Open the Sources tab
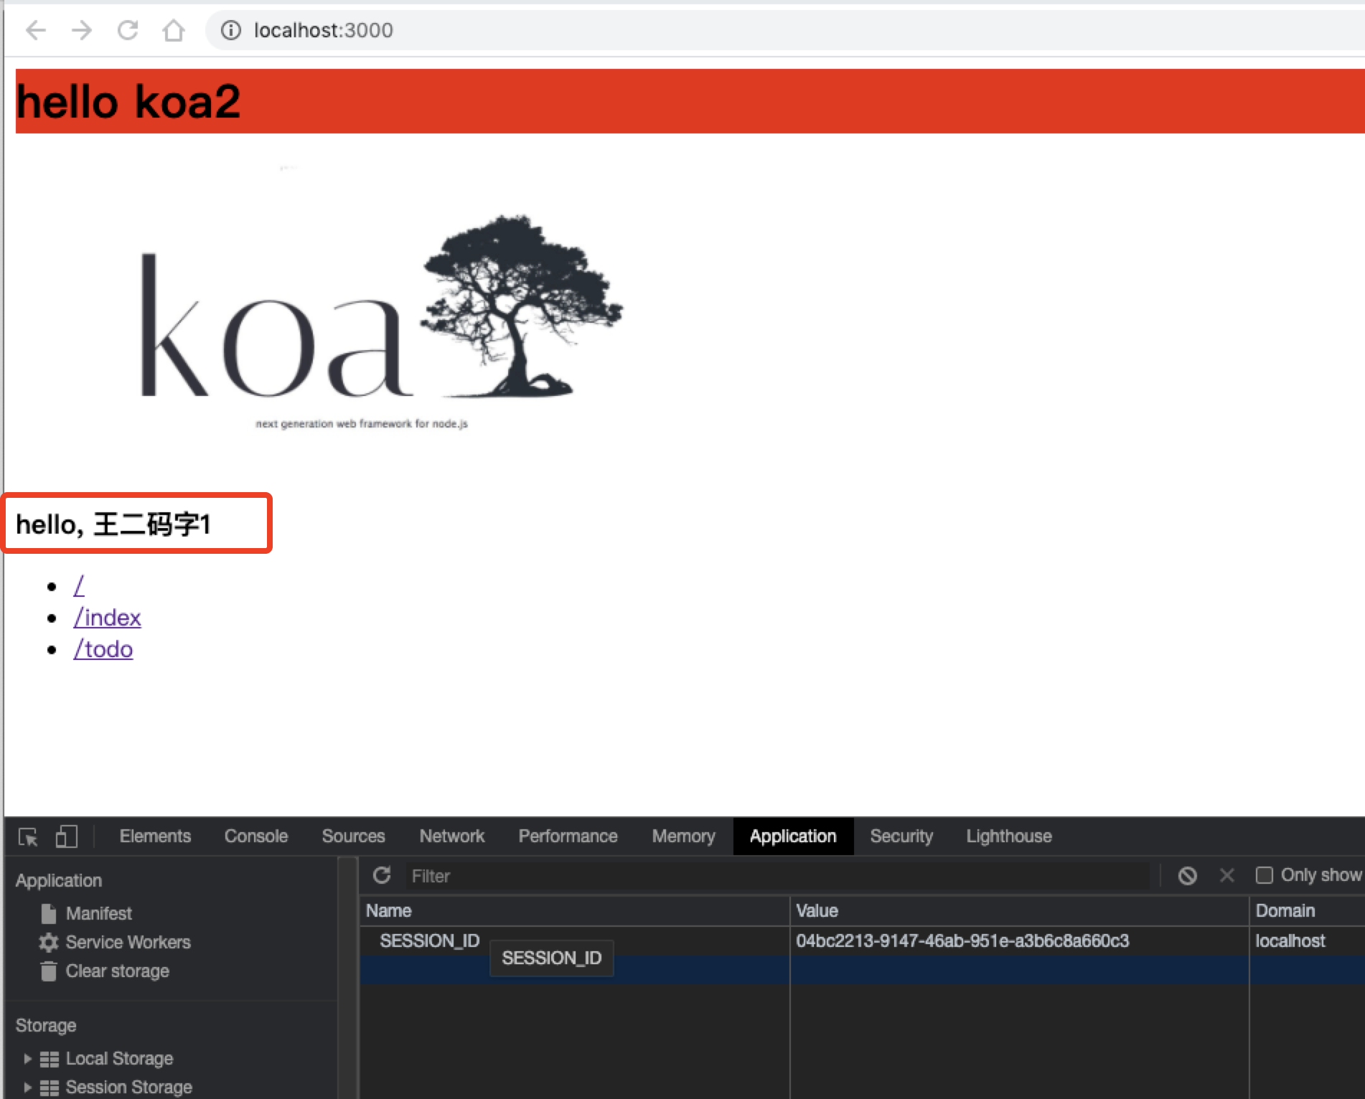The width and height of the screenshot is (1365, 1099). tap(353, 836)
